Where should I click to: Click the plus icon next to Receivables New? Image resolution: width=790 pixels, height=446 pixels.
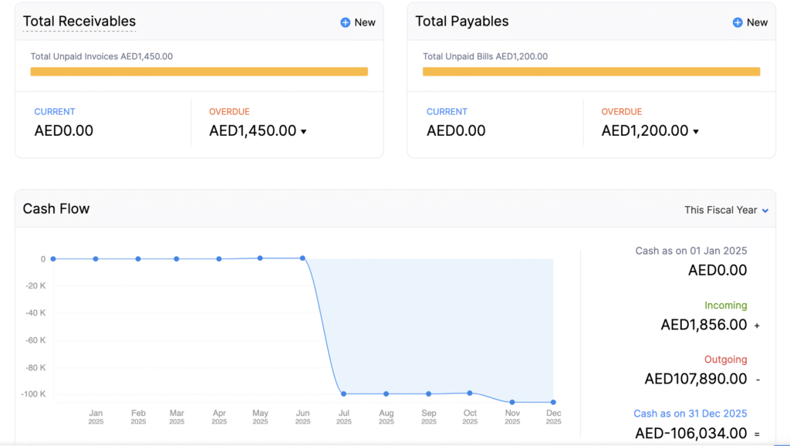coord(343,22)
